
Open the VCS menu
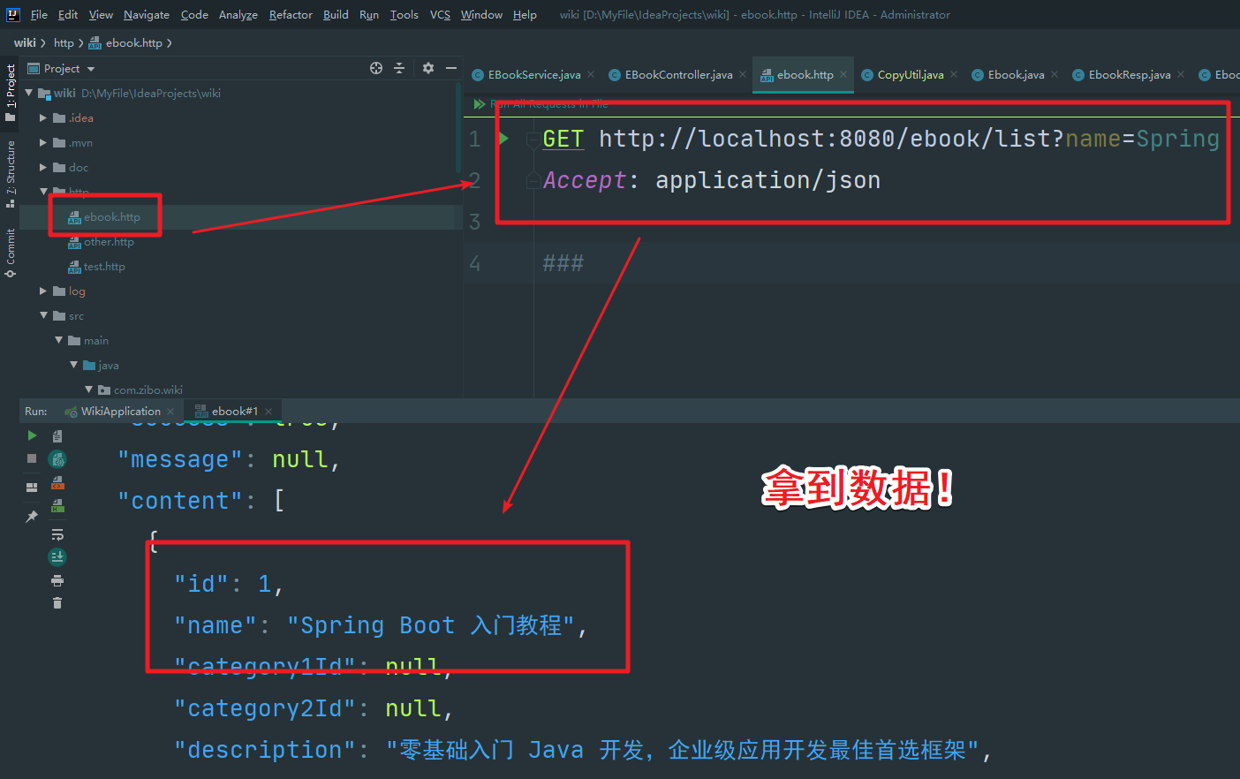440,14
